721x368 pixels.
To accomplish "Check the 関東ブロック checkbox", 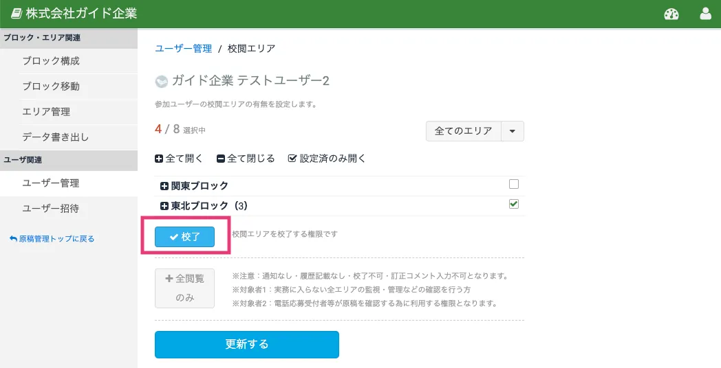I will (x=513, y=184).
